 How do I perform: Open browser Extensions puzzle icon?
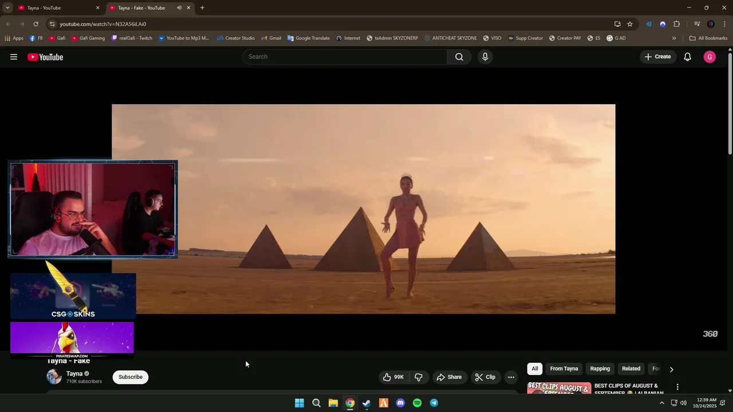click(x=677, y=24)
